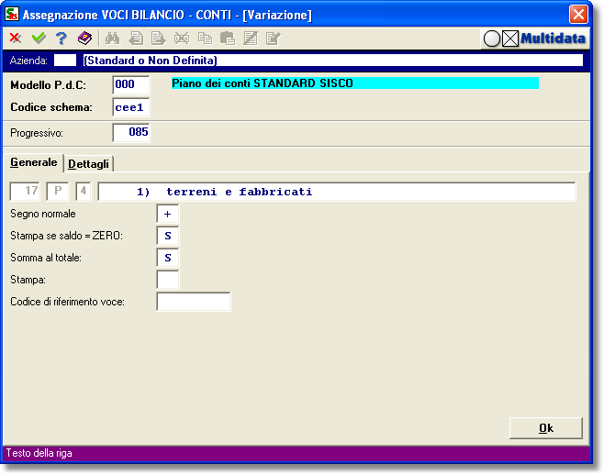The image size is (604, 475).
Task: Click the red X cancel icon
Action: (15, 39)
